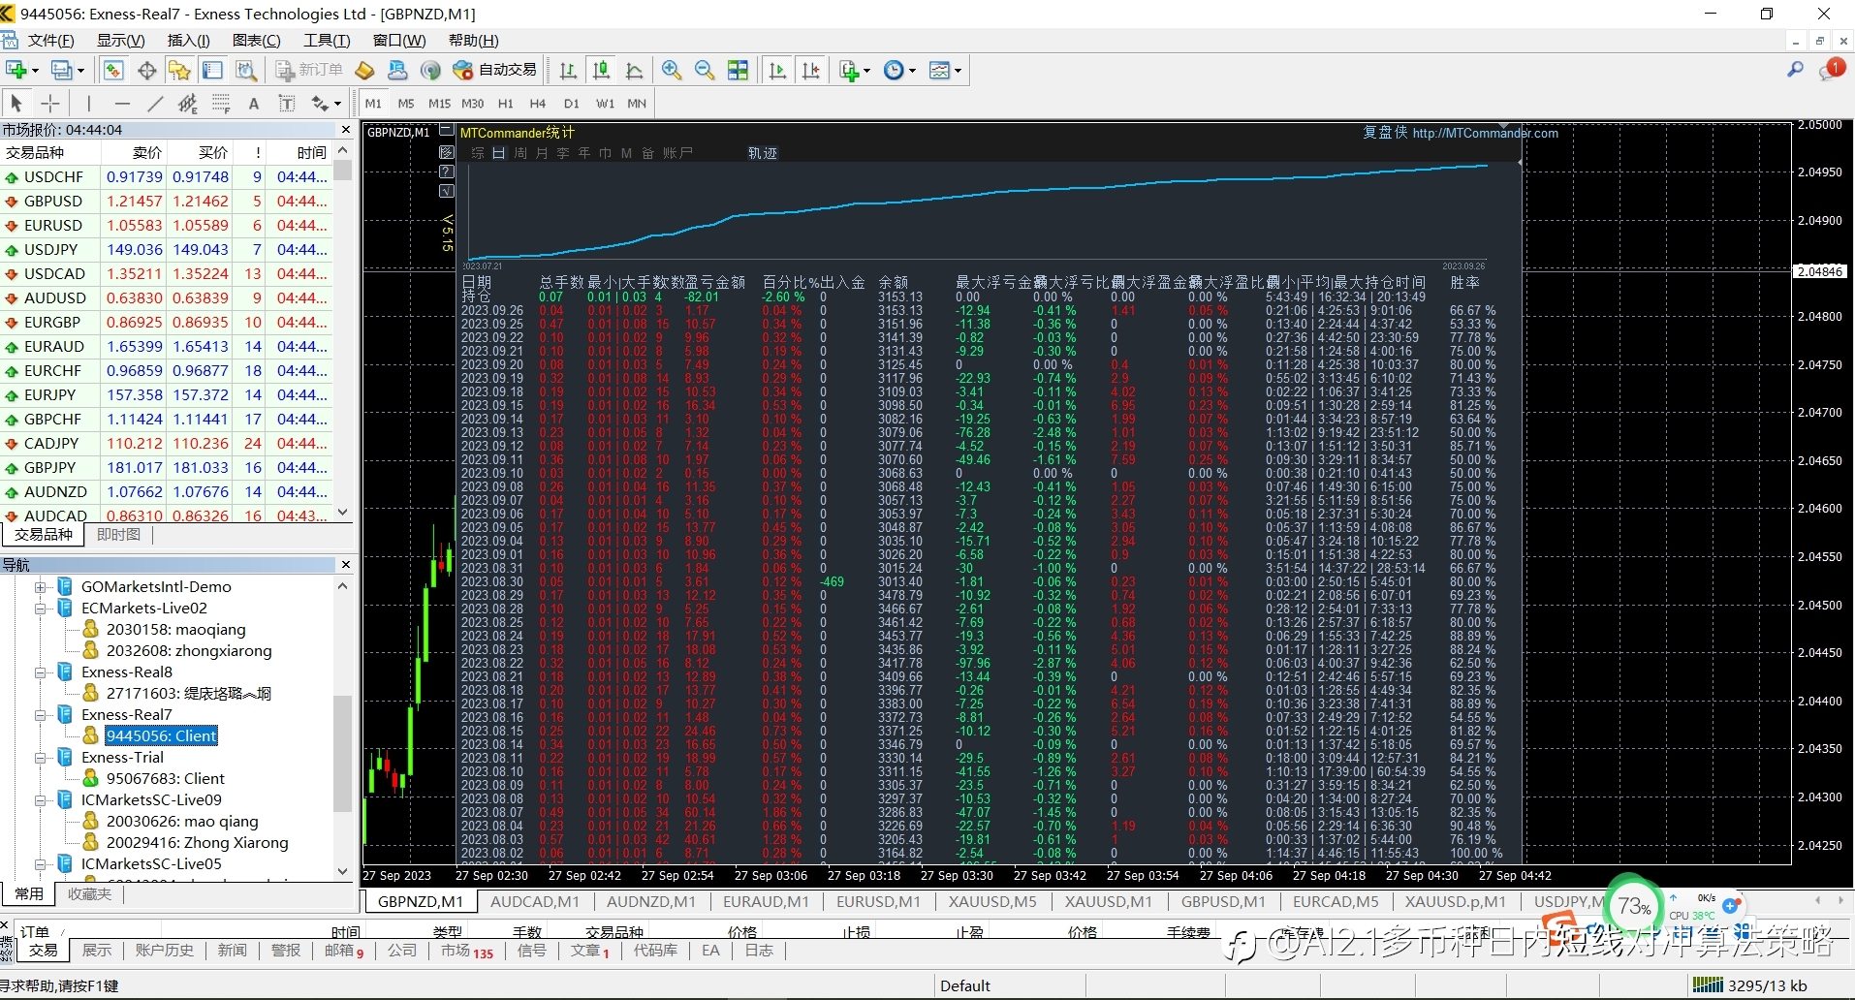Minimize the MTCommander statistics panel
This screenshot has height=1000, width=1855.
[446, 129]
